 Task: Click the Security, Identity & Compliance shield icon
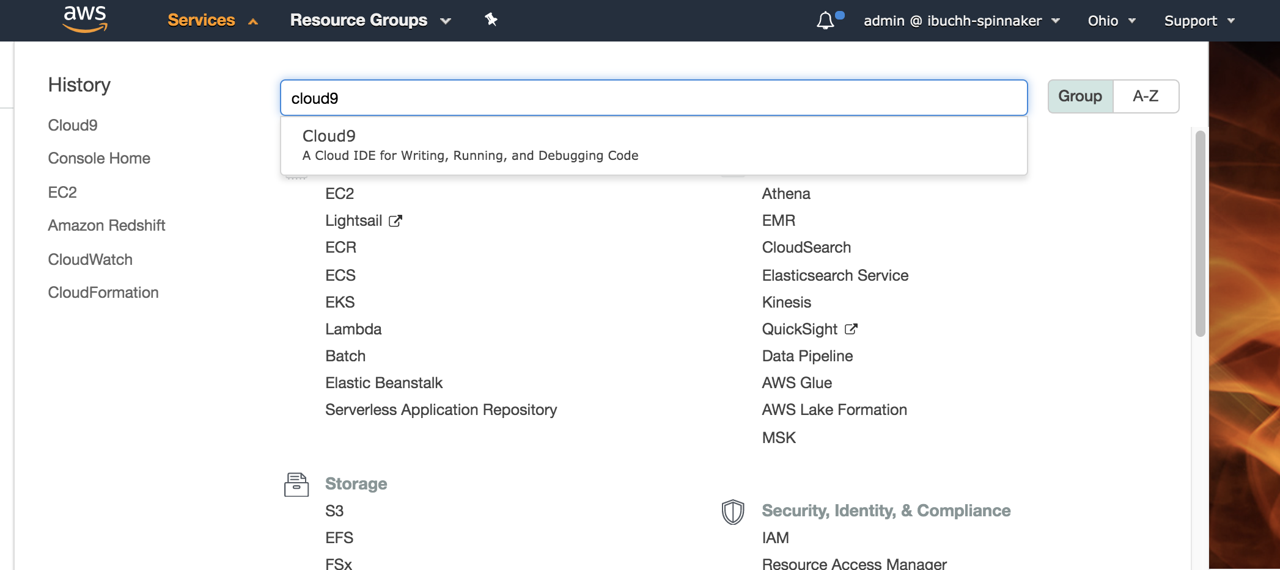coord(732,512)
